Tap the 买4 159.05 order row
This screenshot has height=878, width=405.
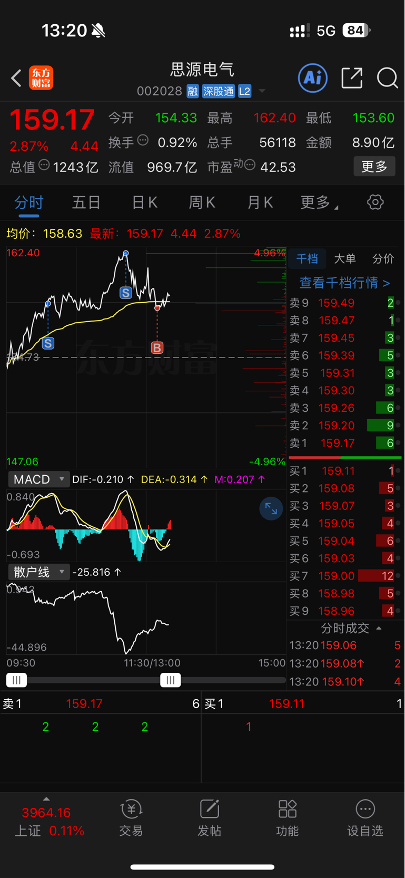[345, 524]
